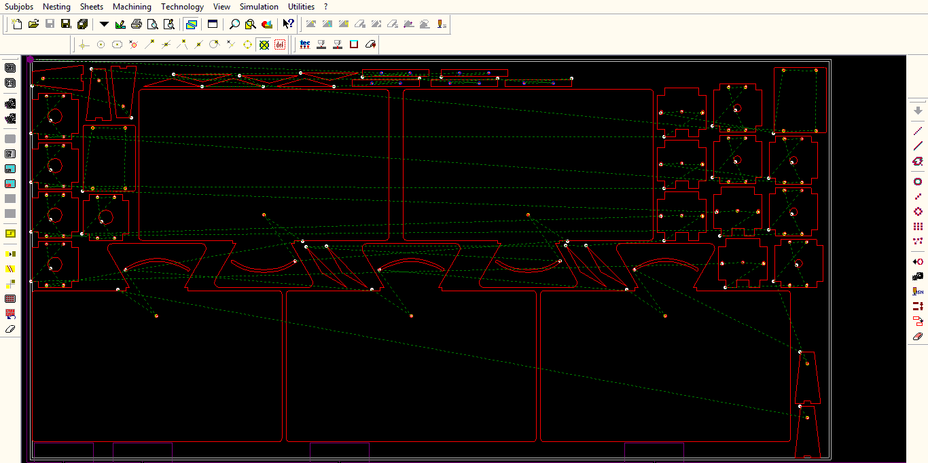Click the red circle contour icon in right sidebar
Screen dimensions: 928x463
[x=918, y=181]
